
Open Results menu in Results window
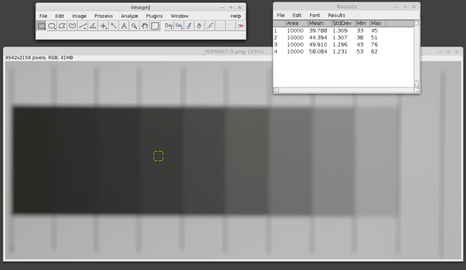coord(336,15)
